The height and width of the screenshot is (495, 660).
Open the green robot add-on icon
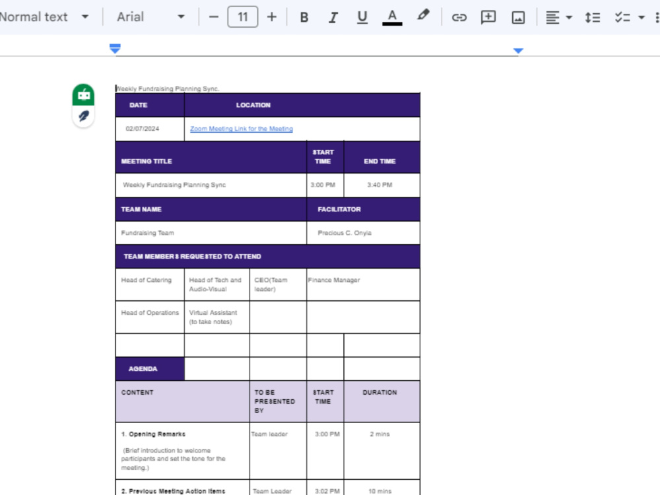point(83,94)
